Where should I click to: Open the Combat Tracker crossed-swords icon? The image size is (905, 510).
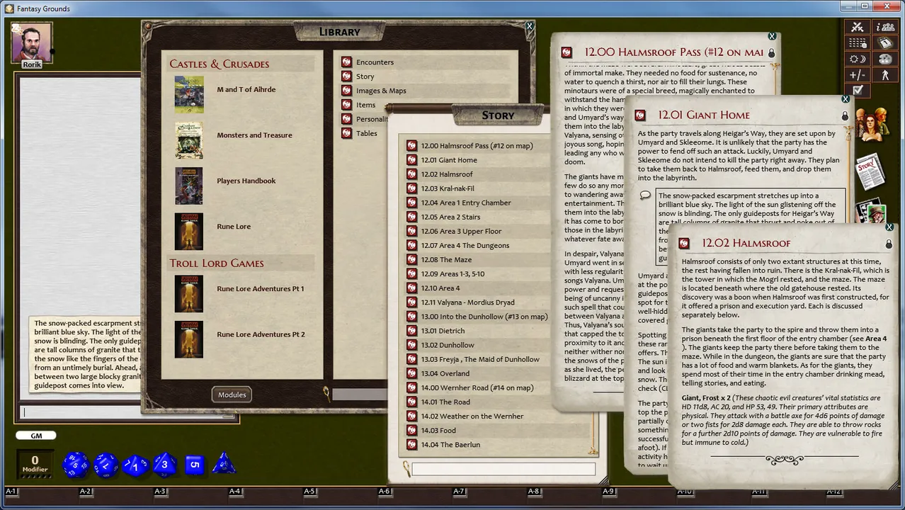858,28
